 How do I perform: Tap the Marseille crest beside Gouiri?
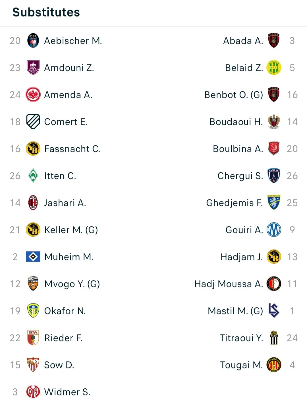point(274,230)
